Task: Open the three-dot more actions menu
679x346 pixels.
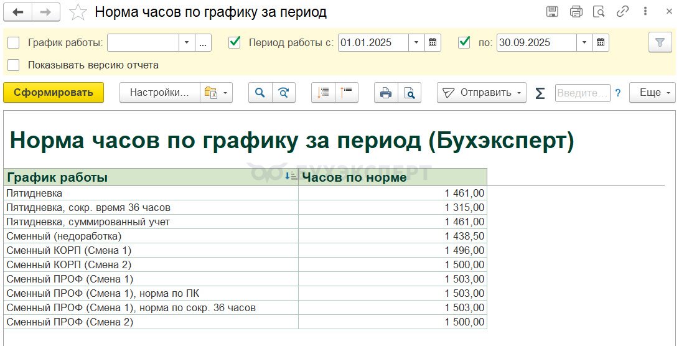Action: point(645,12)
